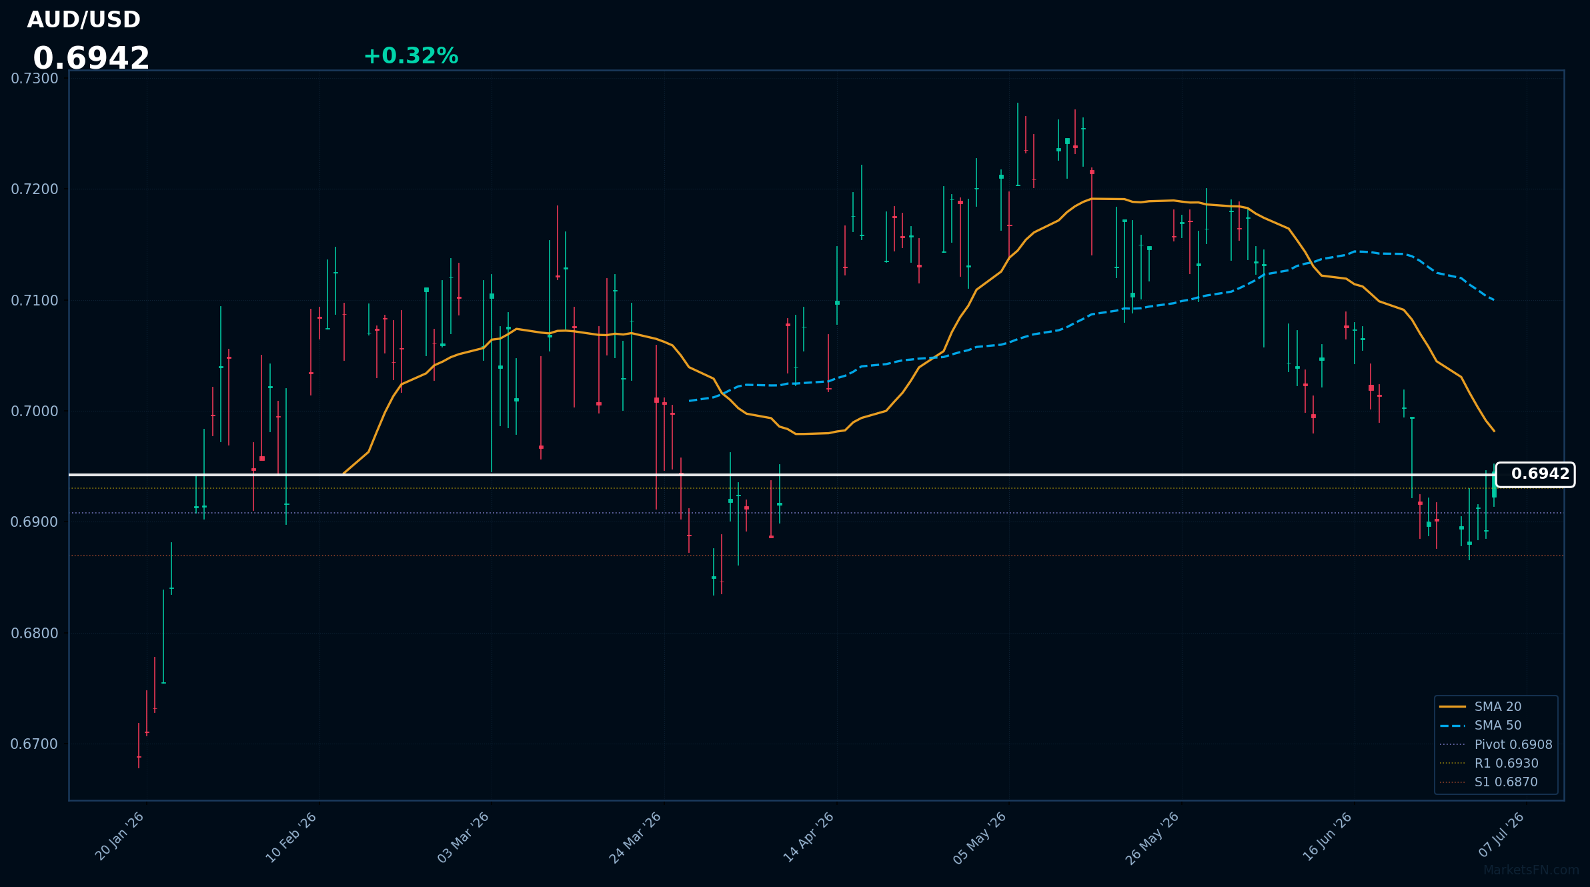Click the 0.6900 y-axis label
Viewport: 1590px width, 887px height.
coord(35,522)
